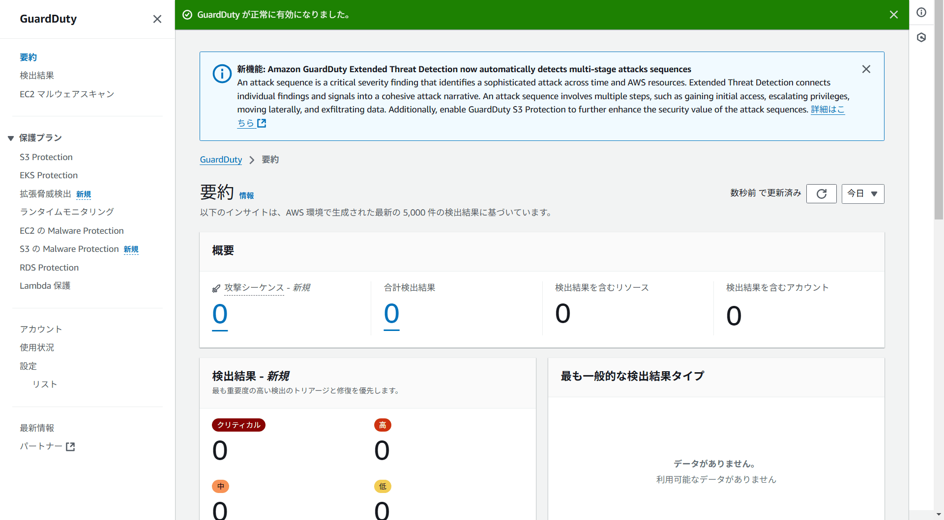944x520 pixels.
Task: Click the scrollbar down arrow
Action: pos(939,515)
